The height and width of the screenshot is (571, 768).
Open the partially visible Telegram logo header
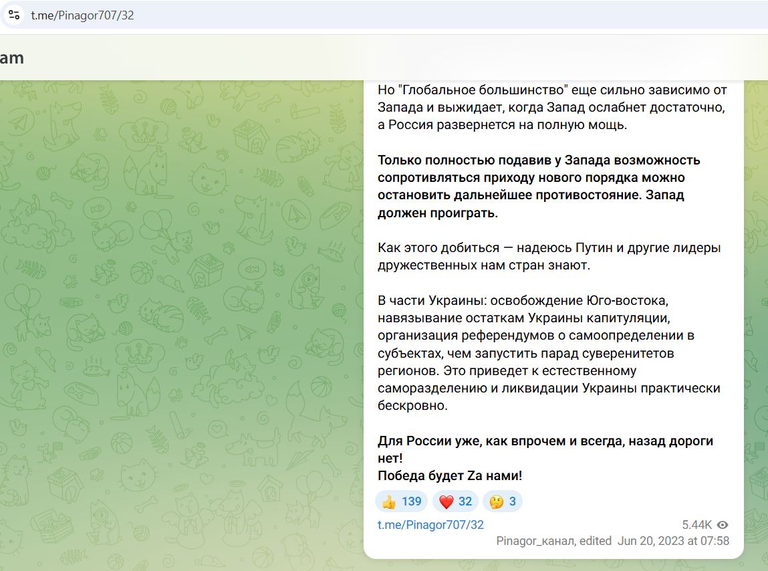click(12, 58)
